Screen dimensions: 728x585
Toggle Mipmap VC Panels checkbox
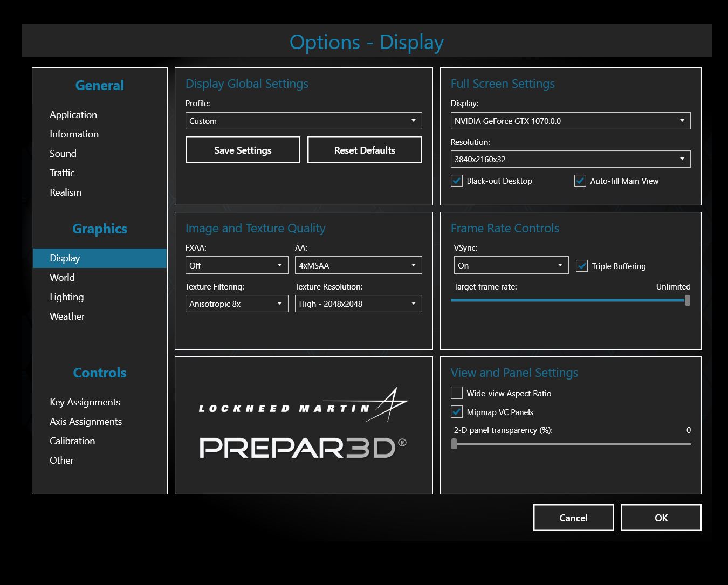[x=457, y=412]
